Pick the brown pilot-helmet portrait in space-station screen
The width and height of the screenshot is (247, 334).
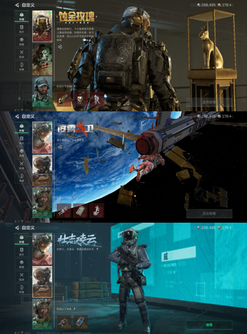[42, 171]
